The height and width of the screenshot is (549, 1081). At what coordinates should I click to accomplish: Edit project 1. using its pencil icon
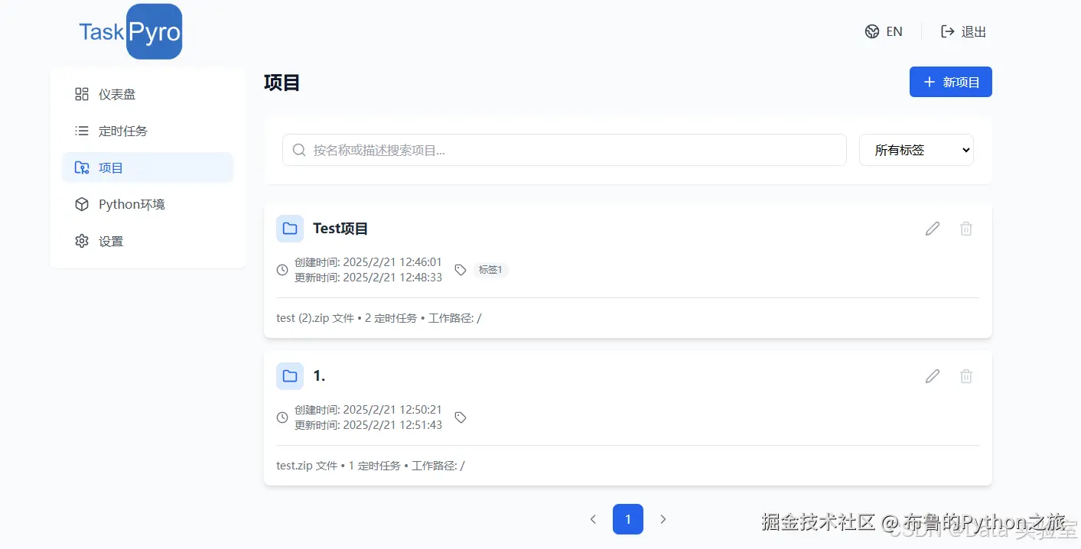(932, 375)
